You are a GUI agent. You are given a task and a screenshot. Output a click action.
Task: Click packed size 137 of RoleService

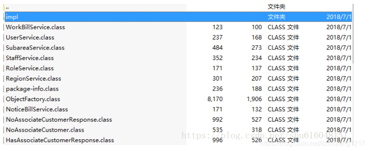(x=256, y=68)
